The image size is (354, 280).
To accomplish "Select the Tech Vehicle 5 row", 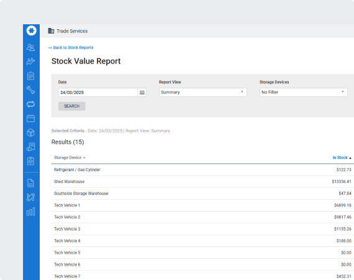I will pos(202,253).
